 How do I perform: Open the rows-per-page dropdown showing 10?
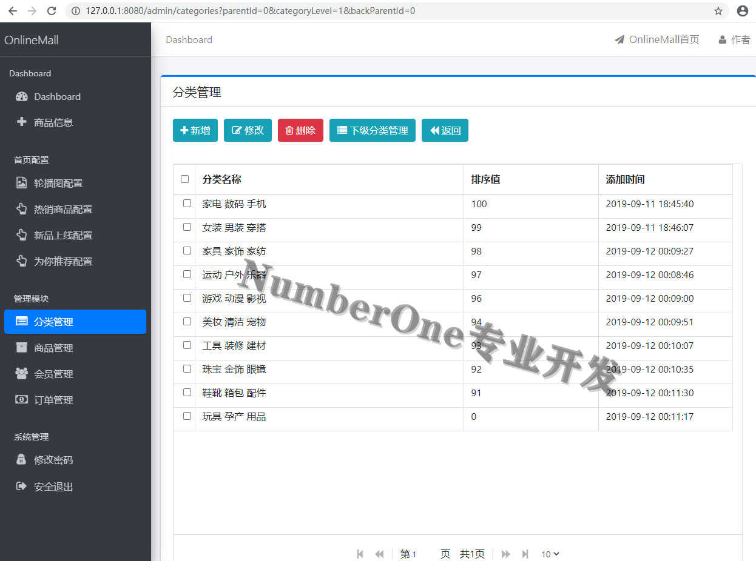(x=550, y=554)
